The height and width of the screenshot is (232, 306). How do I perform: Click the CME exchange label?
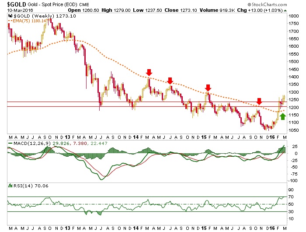click(84, 4)
